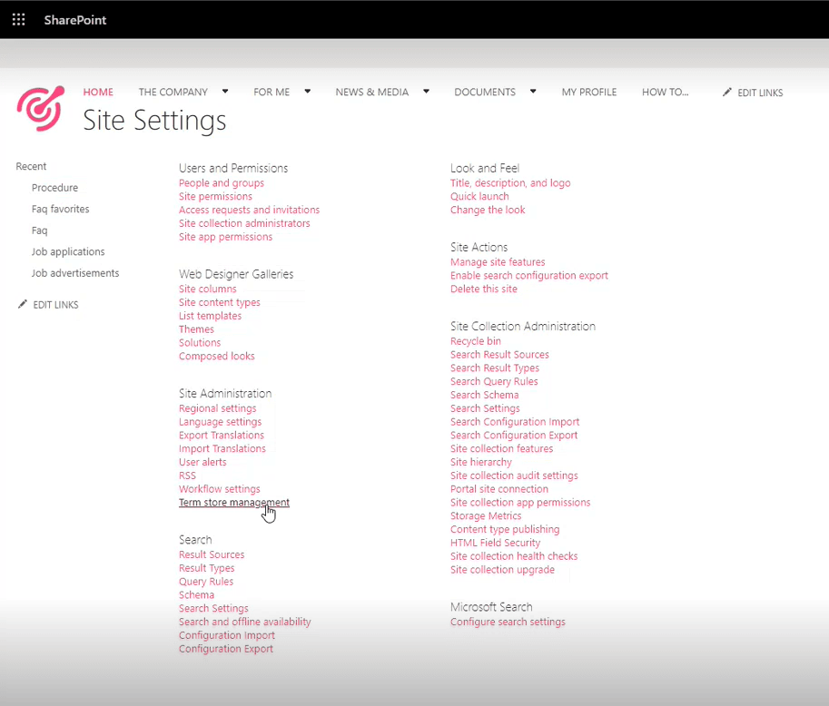Open Manage site features
829x706 pixels.
pyautogui.click(x=498, y=262)
